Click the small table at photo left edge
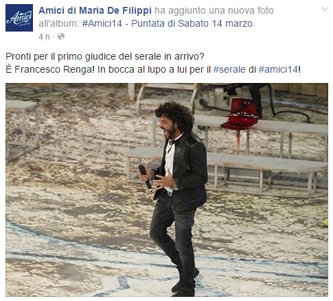Image resolution: width=333 pixels, height=301 pixels. [21, 130]
